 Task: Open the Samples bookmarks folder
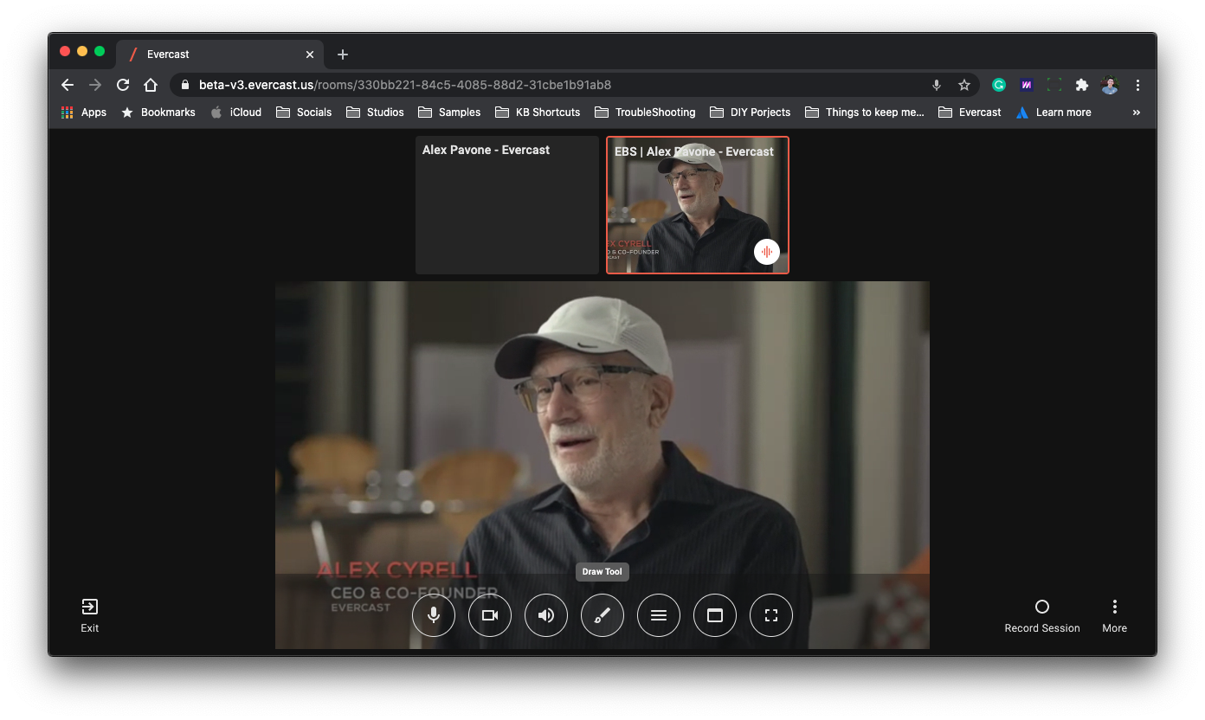(449, 112)
